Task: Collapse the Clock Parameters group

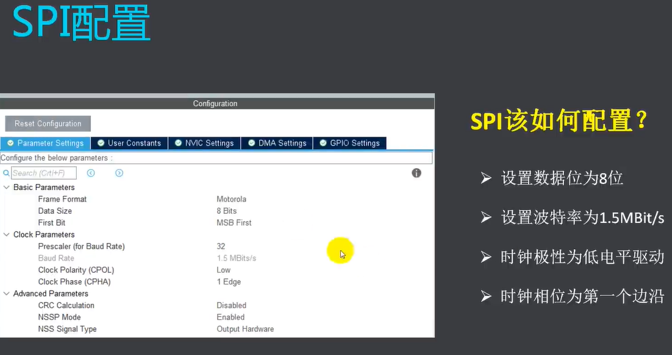Action: pyautogui.click(x=7, y=234)
